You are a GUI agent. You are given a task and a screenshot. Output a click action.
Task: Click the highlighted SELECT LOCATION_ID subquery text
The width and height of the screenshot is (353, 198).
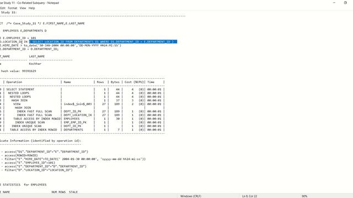103,42
